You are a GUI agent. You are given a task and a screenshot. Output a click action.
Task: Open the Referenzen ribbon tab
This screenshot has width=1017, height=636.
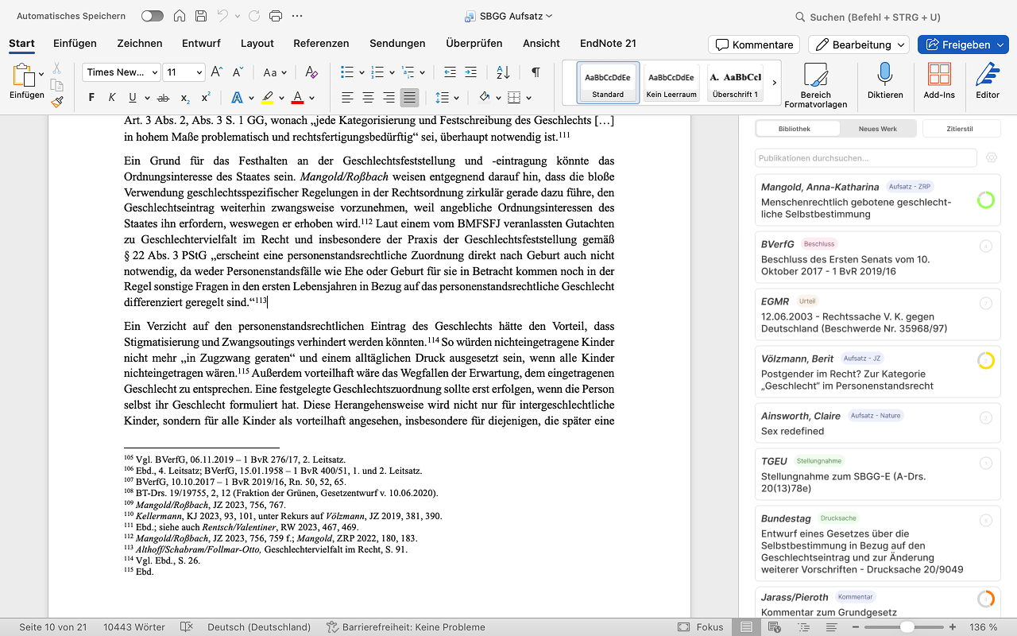click(321, 43)
